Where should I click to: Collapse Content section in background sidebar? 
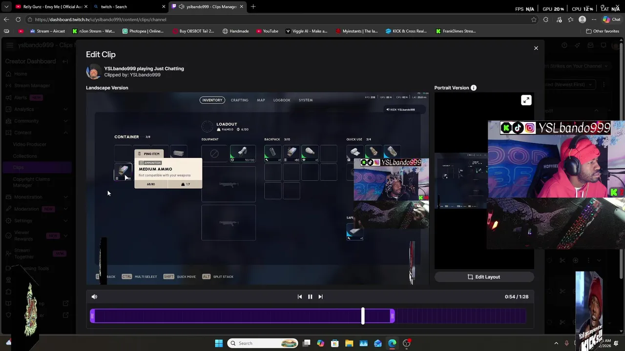(x=65, y=133)
